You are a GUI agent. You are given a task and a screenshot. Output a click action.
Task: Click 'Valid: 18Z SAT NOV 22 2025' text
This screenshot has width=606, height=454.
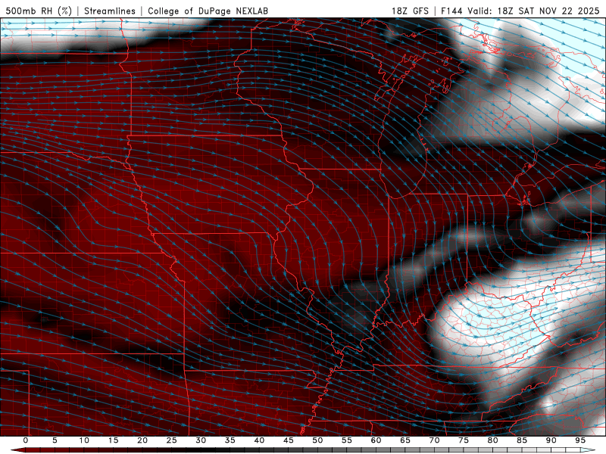(533, 11)
